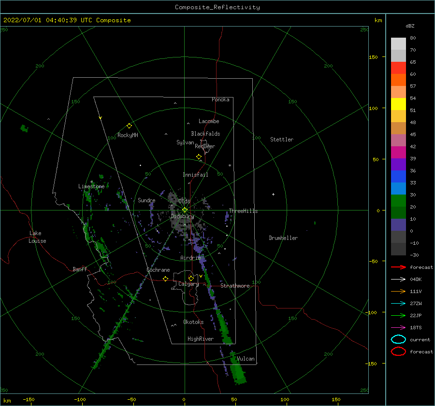Screen dimensions: 435x406
Task: Click the Lacombe label
Action: click(x=209, y=121)
